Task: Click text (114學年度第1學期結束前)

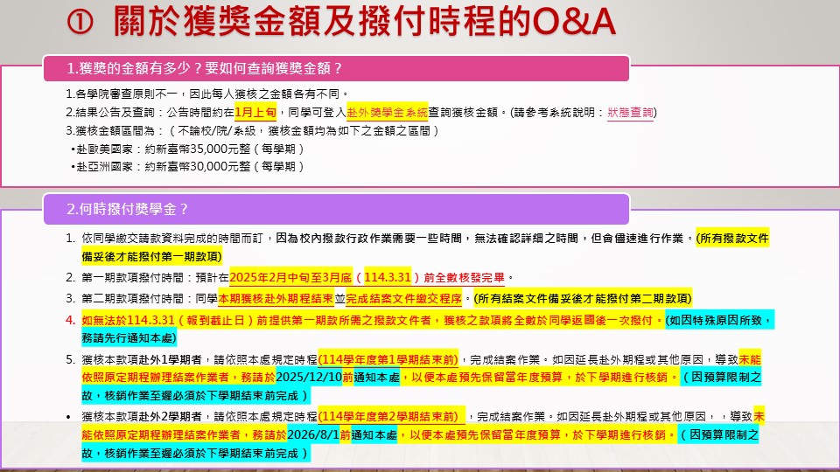Action: [388, 359]
